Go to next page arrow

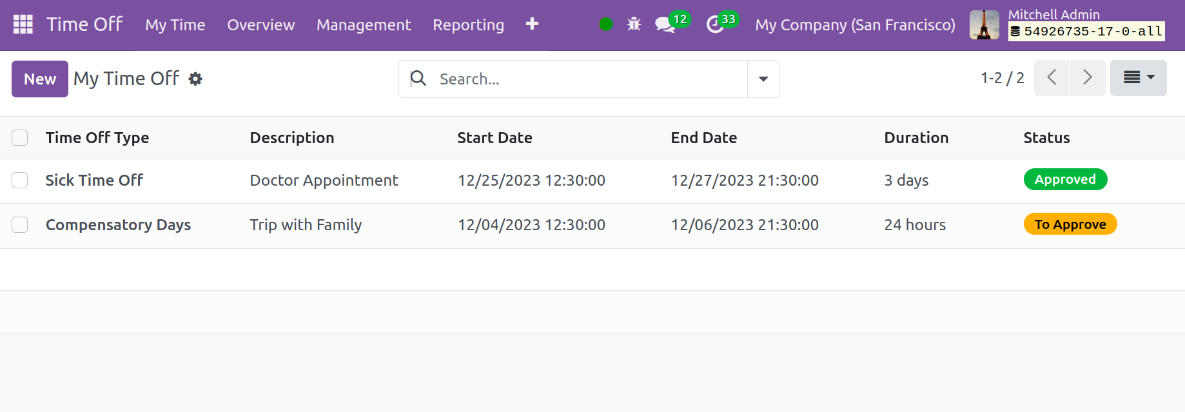point(1088,78)
